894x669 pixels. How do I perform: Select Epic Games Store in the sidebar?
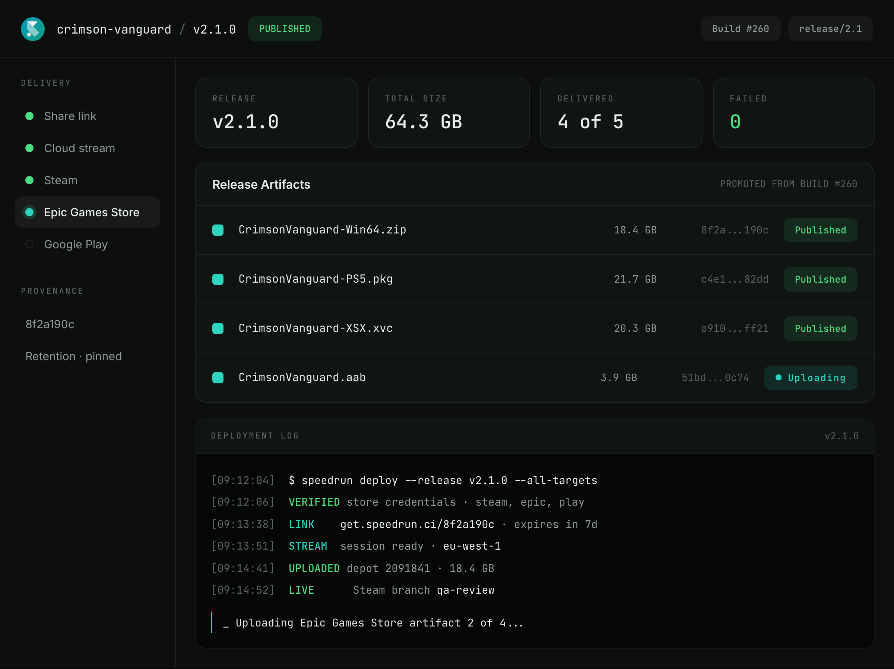87,212
